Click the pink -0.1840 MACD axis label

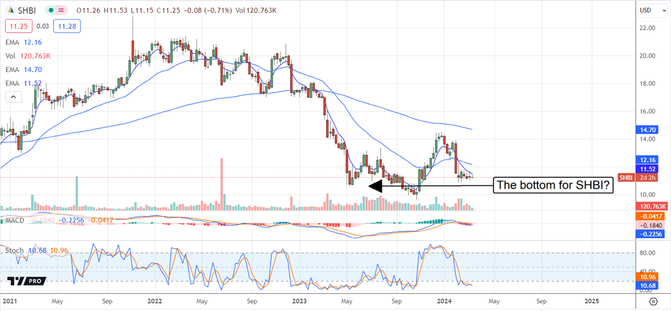tap(651, 225)
